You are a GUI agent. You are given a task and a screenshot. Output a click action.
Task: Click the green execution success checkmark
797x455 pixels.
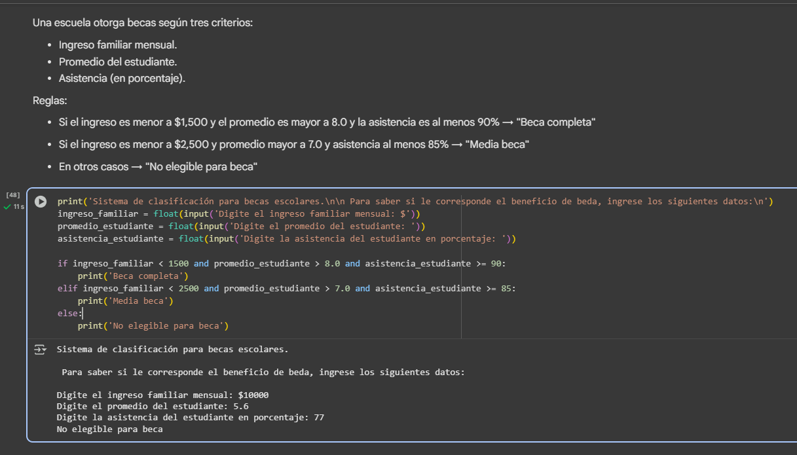pyautogui.click(x=7, y=207)
